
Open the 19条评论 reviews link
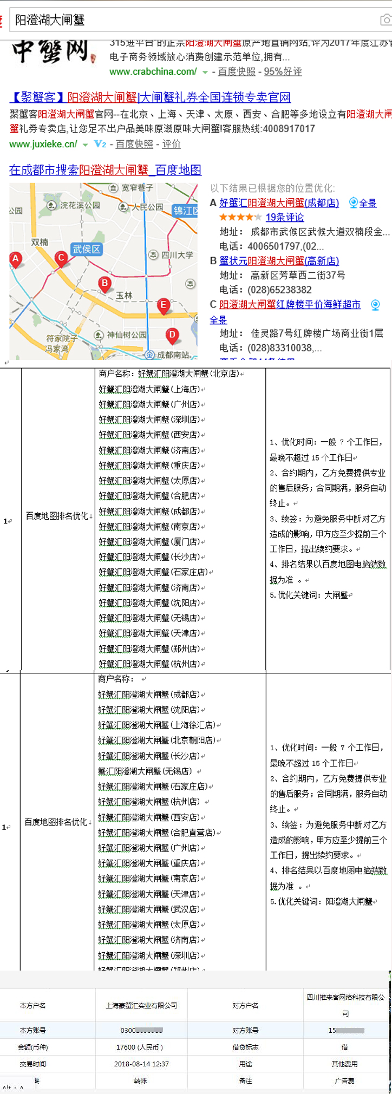(x=285, y=217)
